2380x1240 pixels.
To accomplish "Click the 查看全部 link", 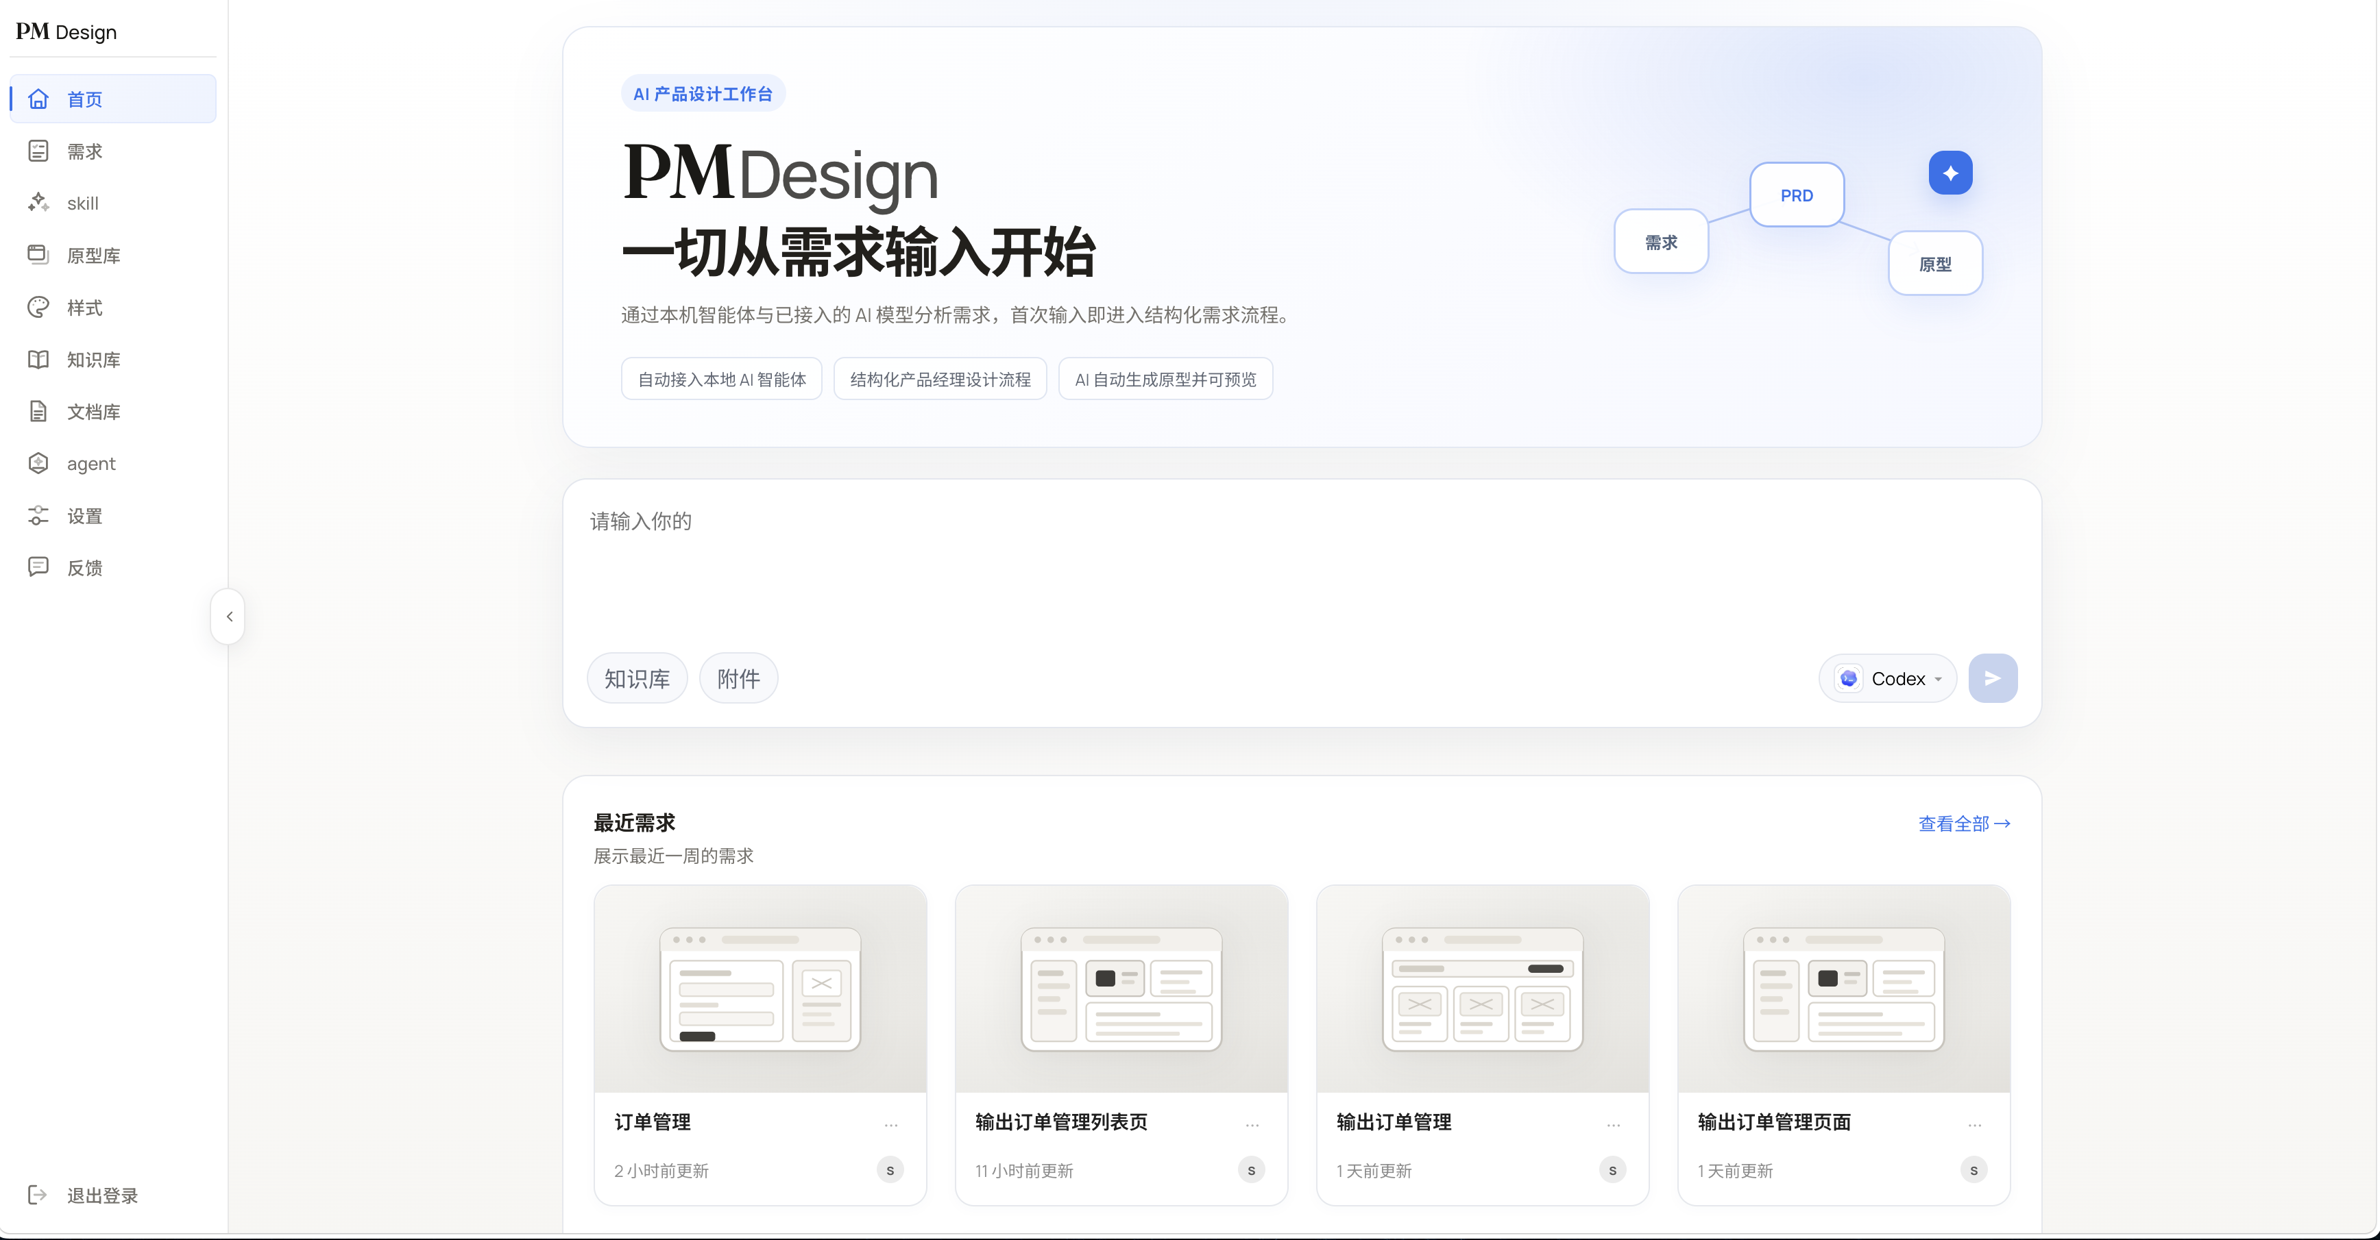I will pos(1964,823).
